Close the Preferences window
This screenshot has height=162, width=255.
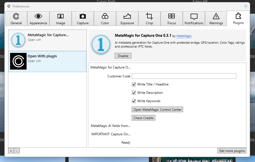click(x=246, y=6)
